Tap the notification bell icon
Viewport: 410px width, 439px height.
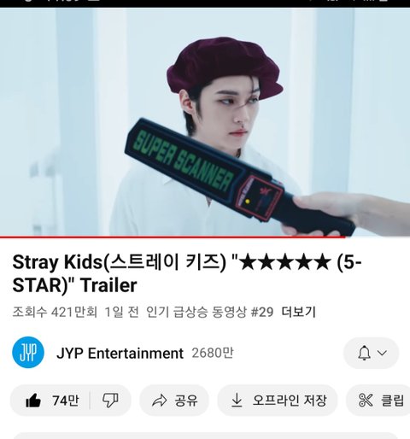364,353
